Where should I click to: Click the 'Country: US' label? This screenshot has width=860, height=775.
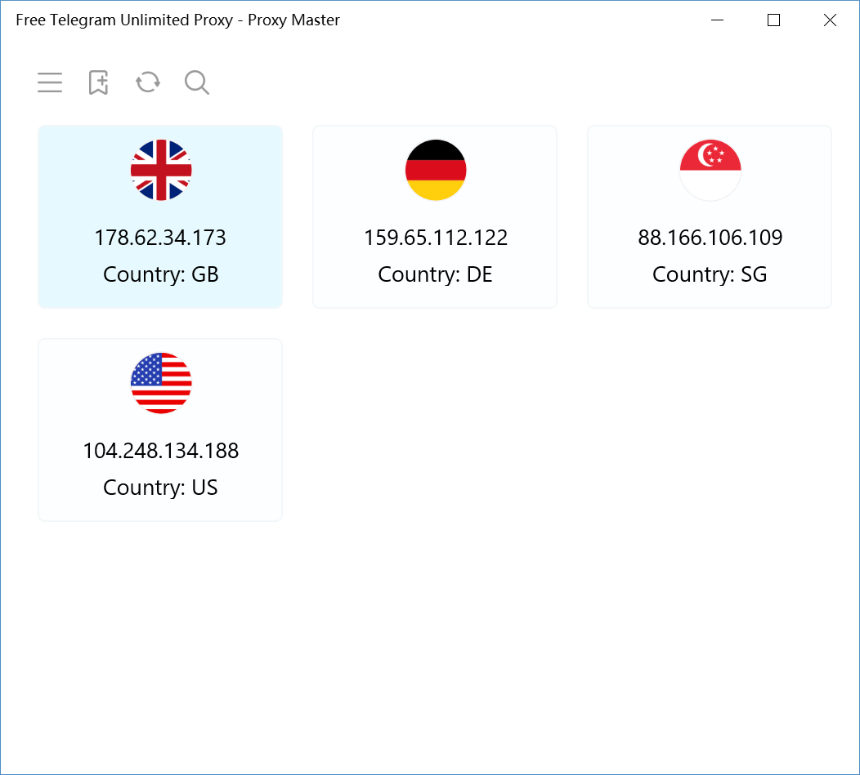pyautogui.click(x=160, y=488)
